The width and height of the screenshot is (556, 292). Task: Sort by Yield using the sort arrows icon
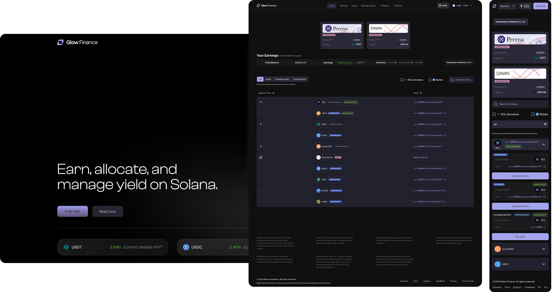coord(421,93)
